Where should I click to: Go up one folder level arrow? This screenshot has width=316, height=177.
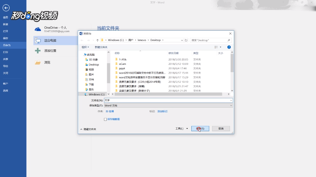click(x=97, y=40)
